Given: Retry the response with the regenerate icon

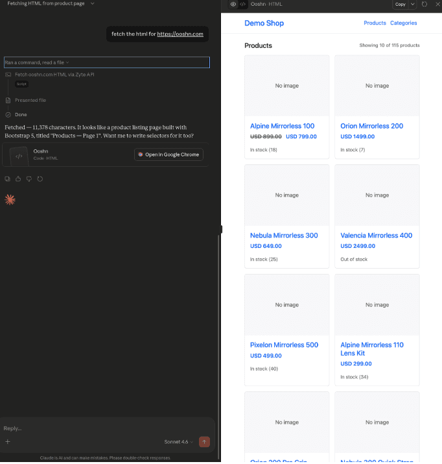Looking at the screenshot, I should (40, 178).
